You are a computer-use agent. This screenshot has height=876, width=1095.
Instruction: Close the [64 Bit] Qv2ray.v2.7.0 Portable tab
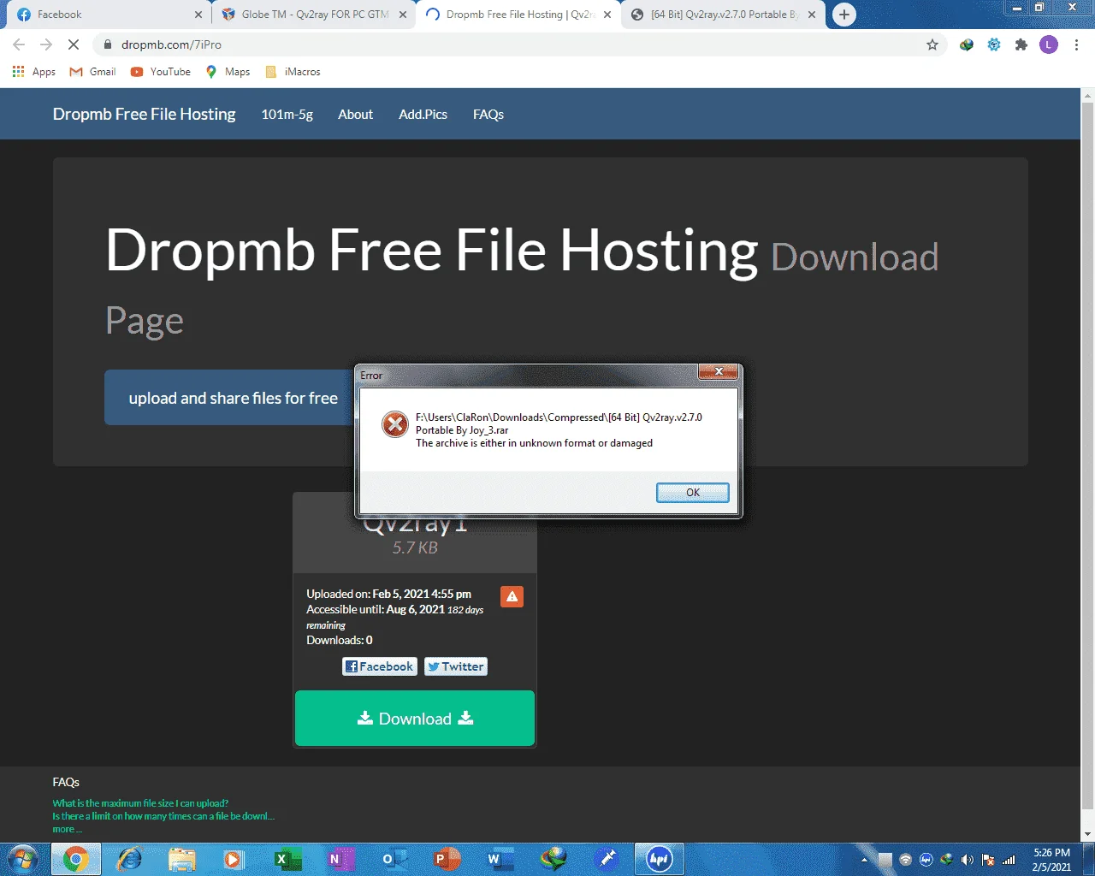point(812,15)
